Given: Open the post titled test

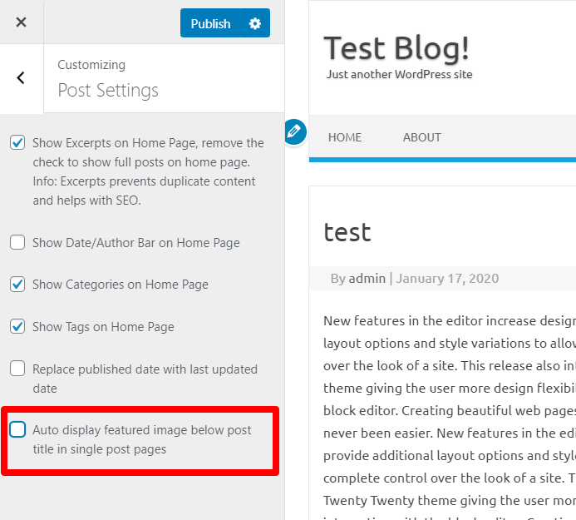Looking at the screenshot, I should tap(347, 231).
